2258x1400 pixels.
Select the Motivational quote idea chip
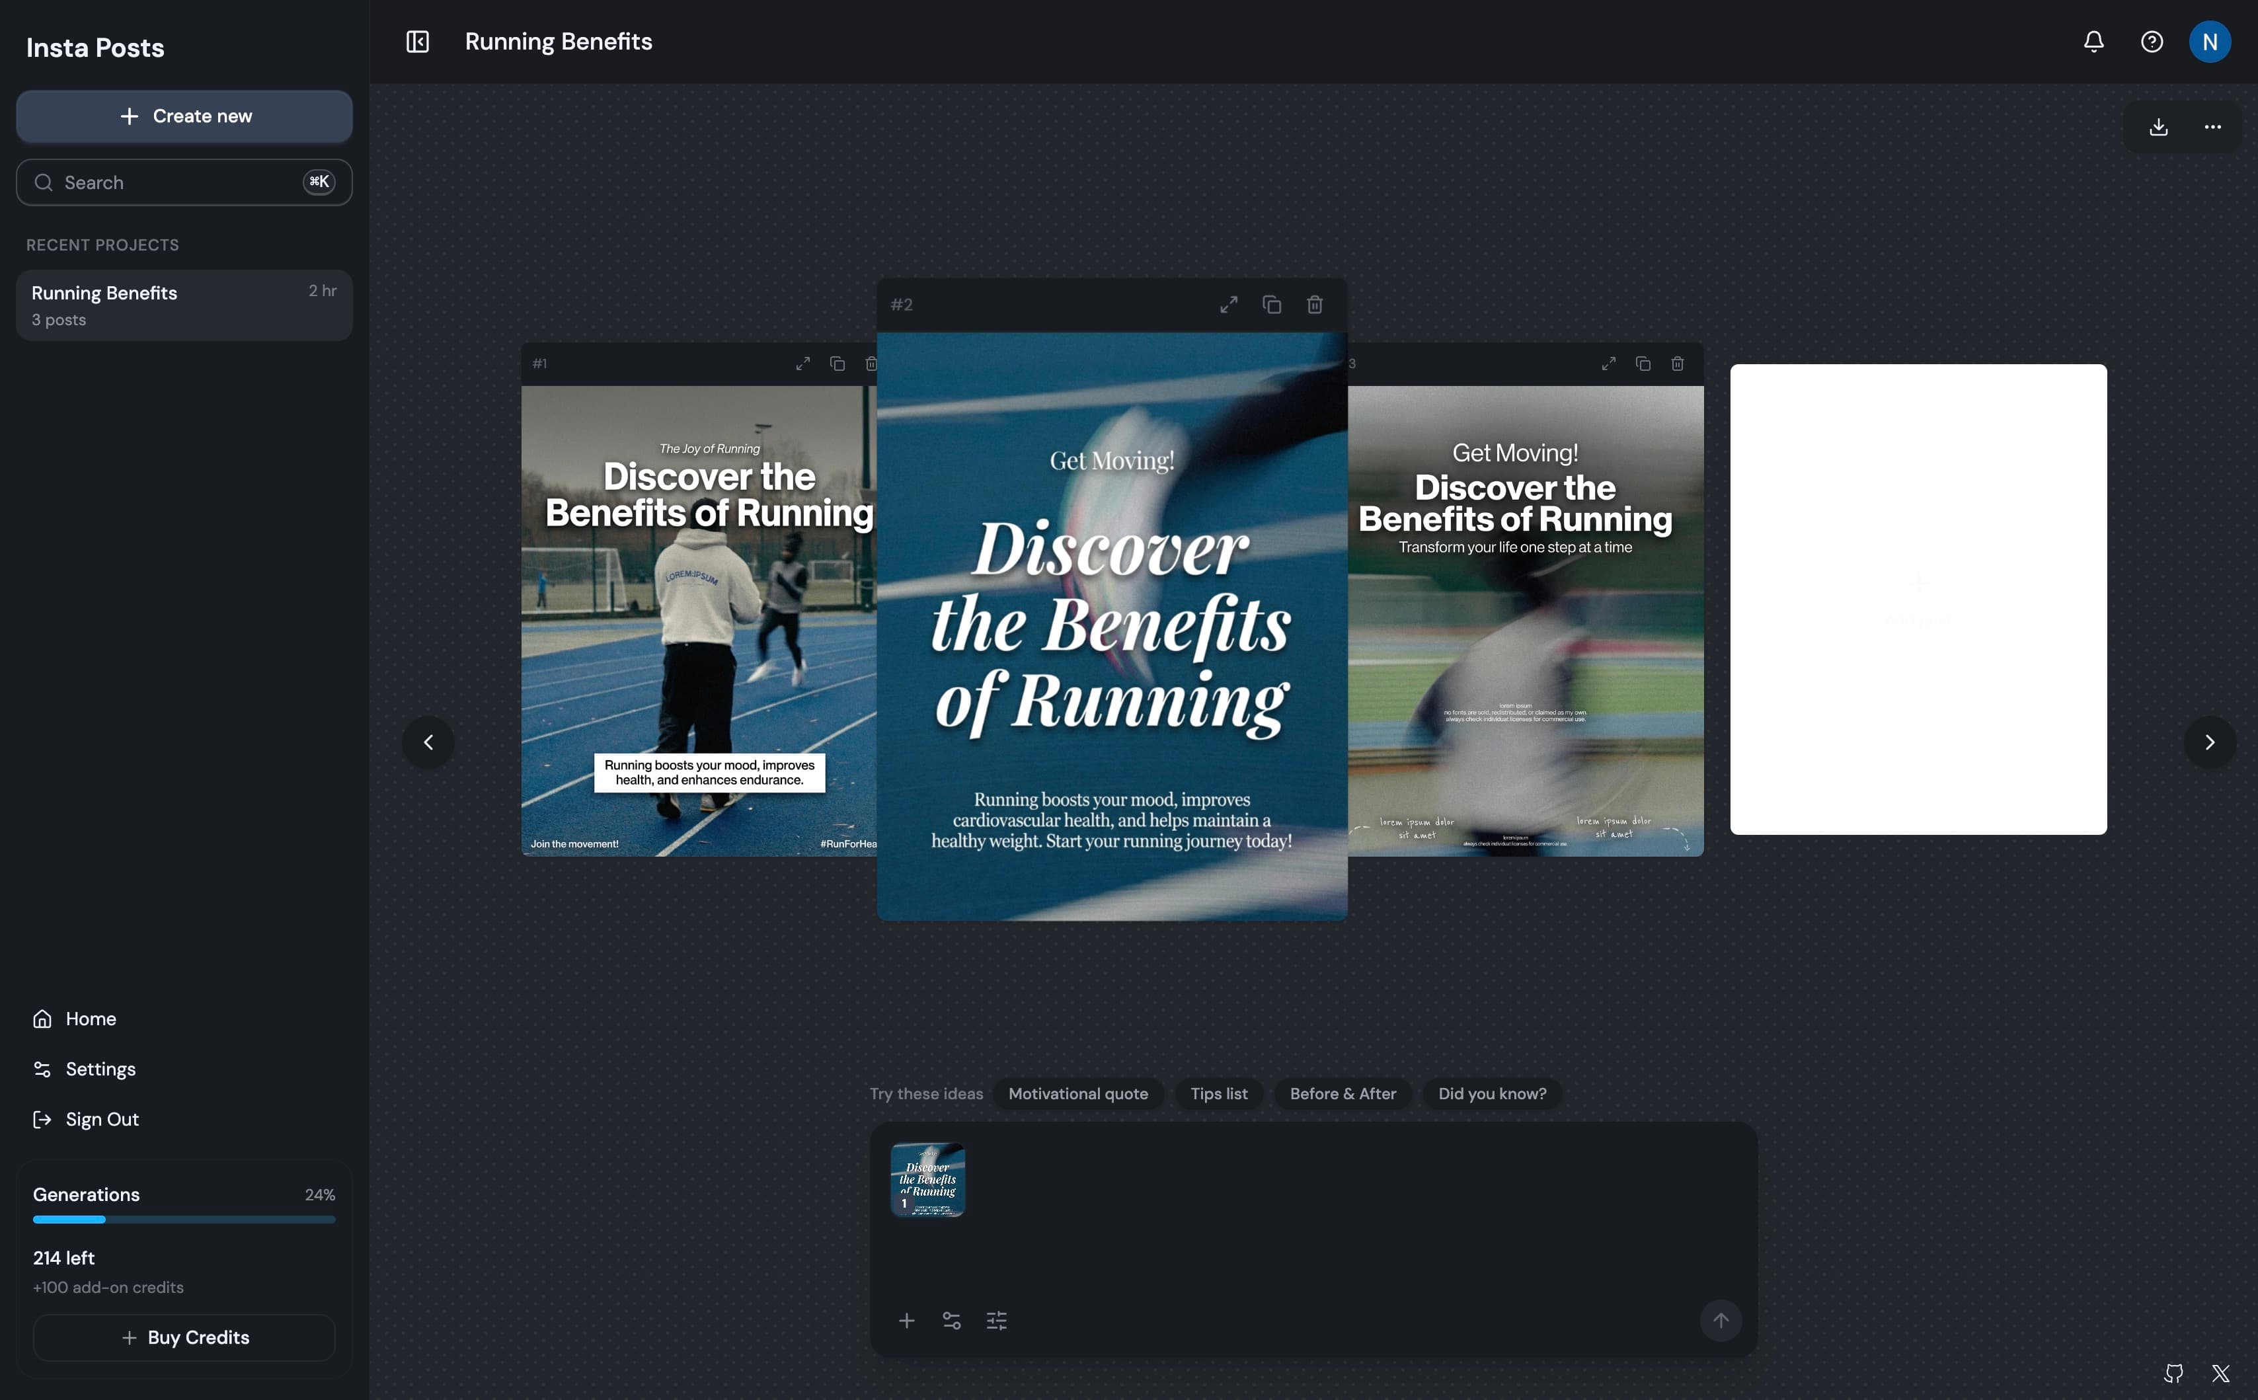point(1077,1093)
